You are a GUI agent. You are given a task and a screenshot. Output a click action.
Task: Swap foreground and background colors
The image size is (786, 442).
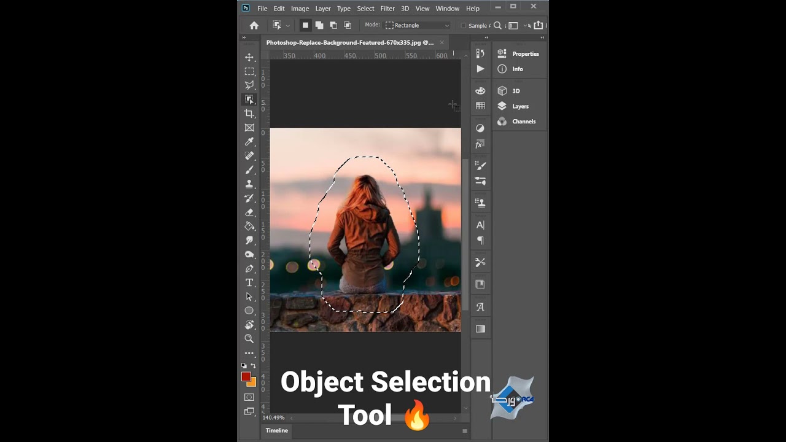tap(253, 366)
